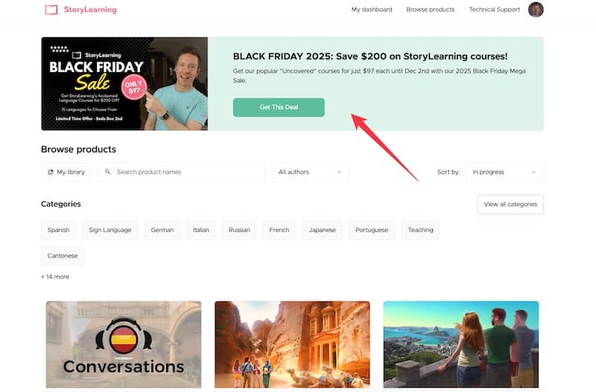Expand the All authors dropdown

click(310, 172)
